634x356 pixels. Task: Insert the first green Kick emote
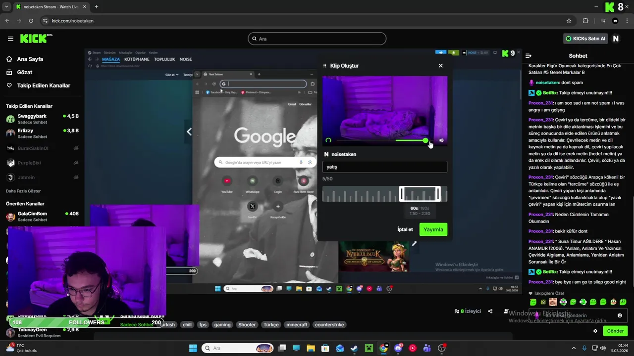point(533,302)
